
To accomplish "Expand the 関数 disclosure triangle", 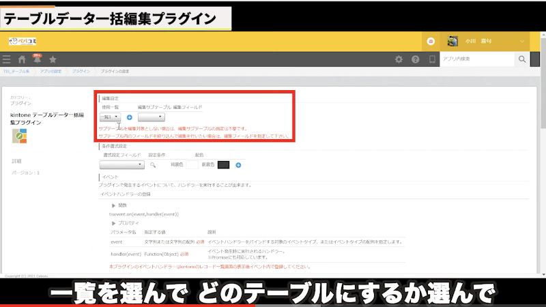I will (x=114, y=205).
